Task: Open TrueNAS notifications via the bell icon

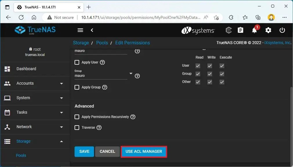Action: tap(255, 30)
